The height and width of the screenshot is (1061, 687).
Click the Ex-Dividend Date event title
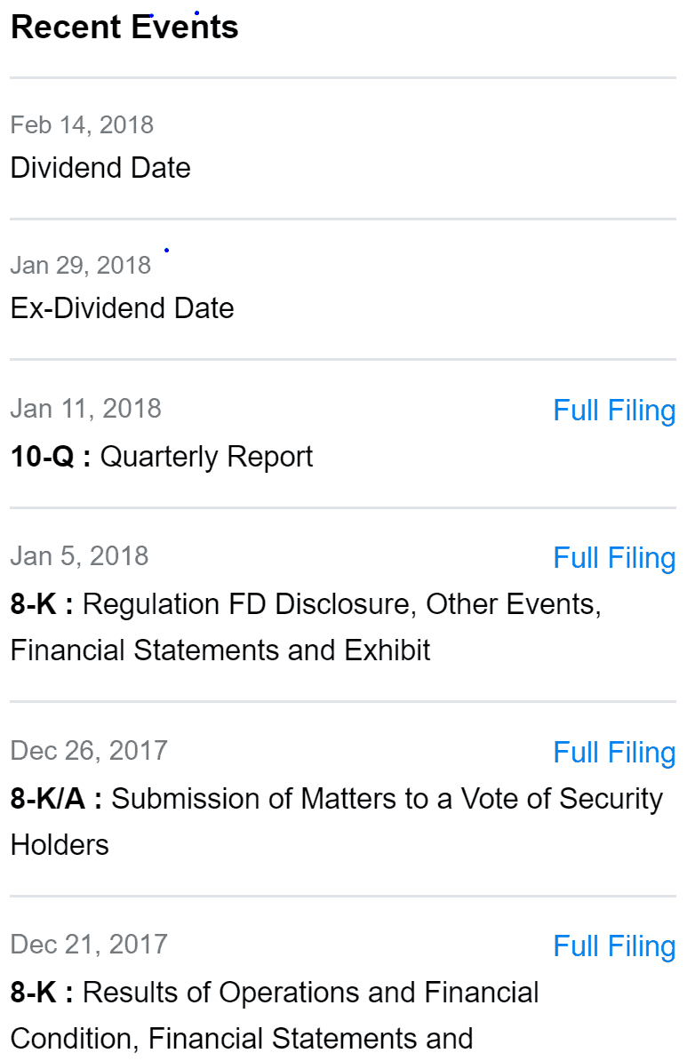(x=122, y=308)
